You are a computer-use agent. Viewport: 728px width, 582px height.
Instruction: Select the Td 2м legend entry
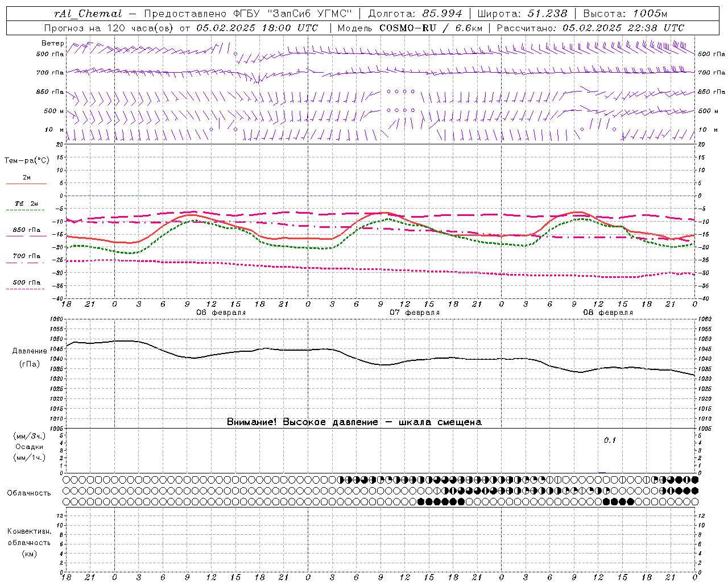pyautogui.click(x=26, y=203)
